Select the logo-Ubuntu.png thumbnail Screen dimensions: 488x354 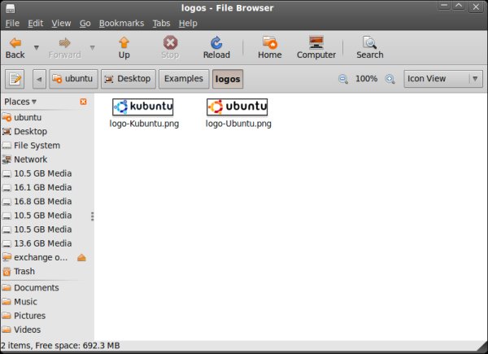click(237, 107)
